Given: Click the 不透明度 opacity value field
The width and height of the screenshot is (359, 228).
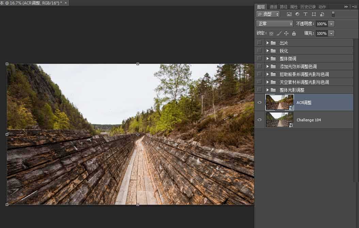Looking at the screenshot, I should click(x=322, y=24).
